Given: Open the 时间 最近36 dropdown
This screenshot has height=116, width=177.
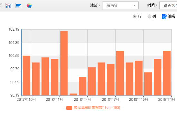Looking at the screenshot, I should tap(168, 5).
